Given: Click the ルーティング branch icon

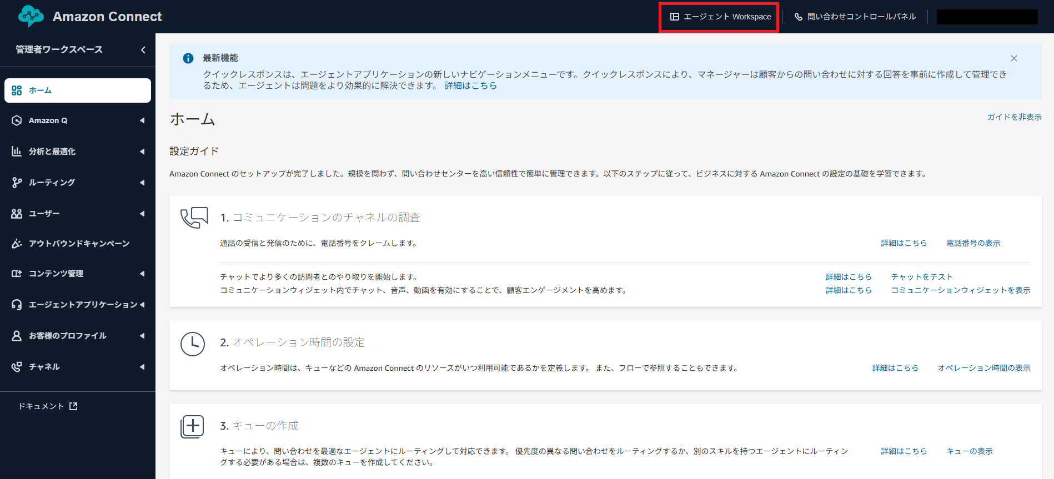Looking at the screenshot, I should 17,183.
